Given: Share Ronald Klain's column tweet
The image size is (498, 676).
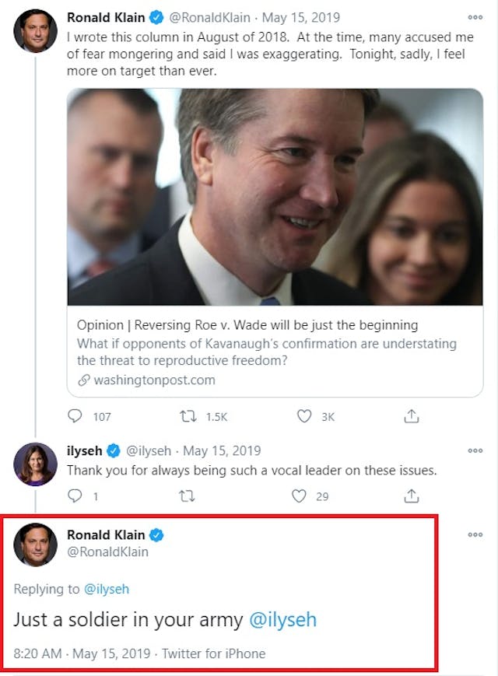Looking at the screenshot, I should (412, 416).
